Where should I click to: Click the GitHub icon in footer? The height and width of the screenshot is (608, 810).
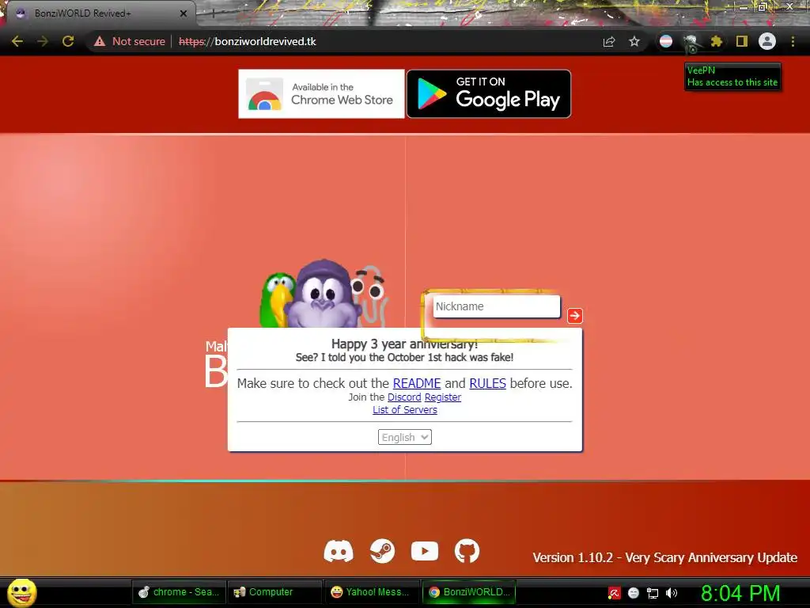[467, 551]
